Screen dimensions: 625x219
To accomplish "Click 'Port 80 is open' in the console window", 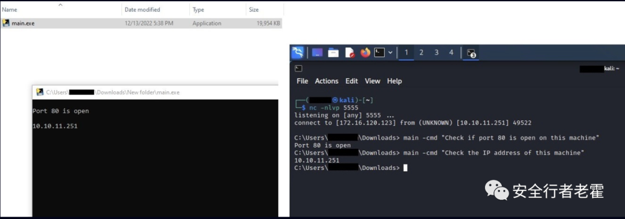I will click(x=61, y=111).
